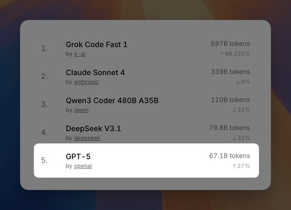Click the 339B tokens count

(x=230, y=72)
